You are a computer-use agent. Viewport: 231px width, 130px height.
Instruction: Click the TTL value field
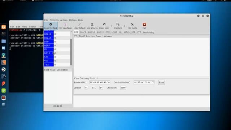click(101, 88)
